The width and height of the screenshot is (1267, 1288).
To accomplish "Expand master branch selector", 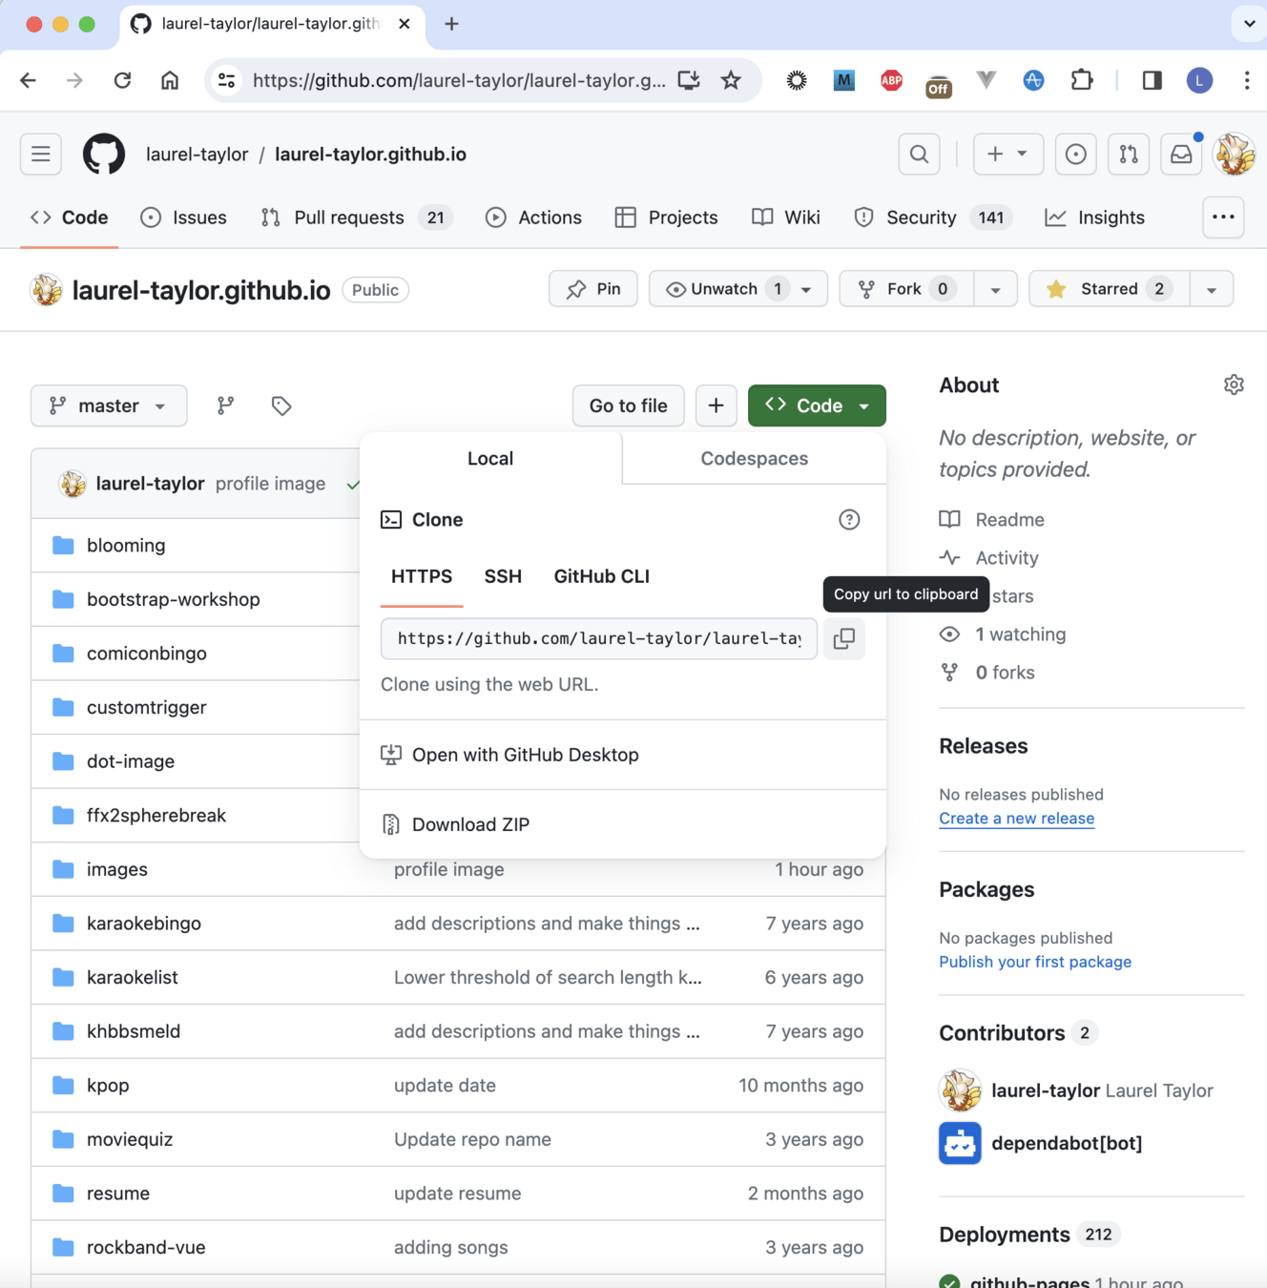I will 109,405.
